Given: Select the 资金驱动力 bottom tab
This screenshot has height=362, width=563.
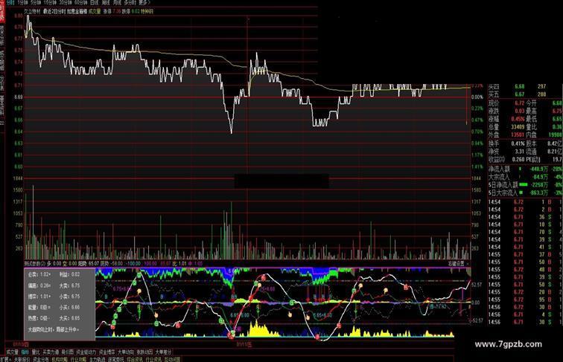Looking at the screenshot, I should [86, 352].
